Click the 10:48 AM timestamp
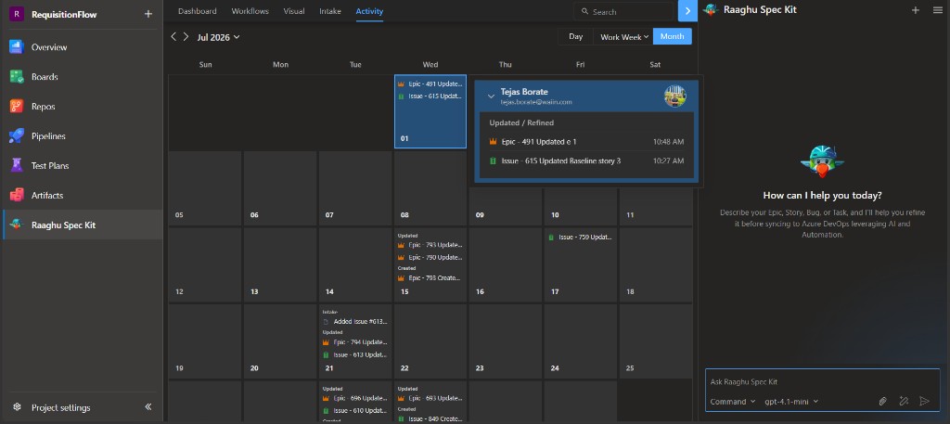Screen dimensions: 950x424 click(668, 142)
